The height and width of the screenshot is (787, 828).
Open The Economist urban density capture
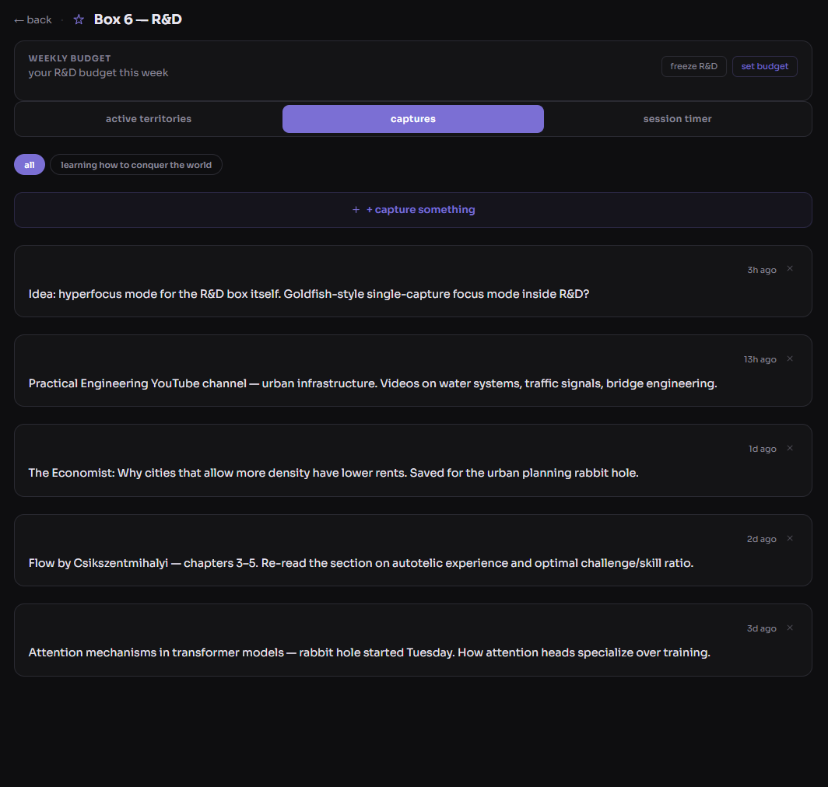pyautogui.click(x=333, y=473)
